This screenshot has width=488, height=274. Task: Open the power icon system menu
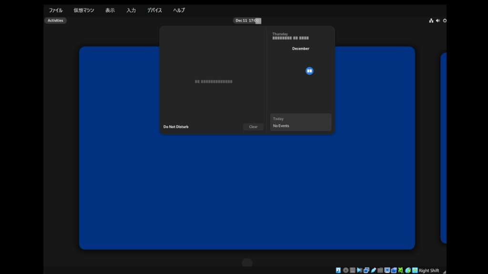click(x=445, y=20)
